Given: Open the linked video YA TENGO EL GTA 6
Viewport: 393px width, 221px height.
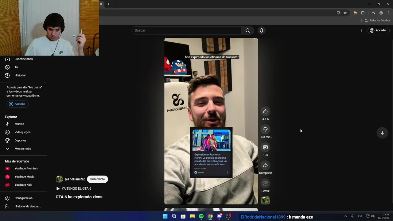Looking at the screenshot, I should (74, 188).
